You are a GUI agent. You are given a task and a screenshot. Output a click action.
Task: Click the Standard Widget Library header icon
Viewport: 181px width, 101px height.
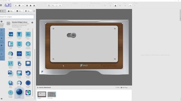tap(8, 23)
